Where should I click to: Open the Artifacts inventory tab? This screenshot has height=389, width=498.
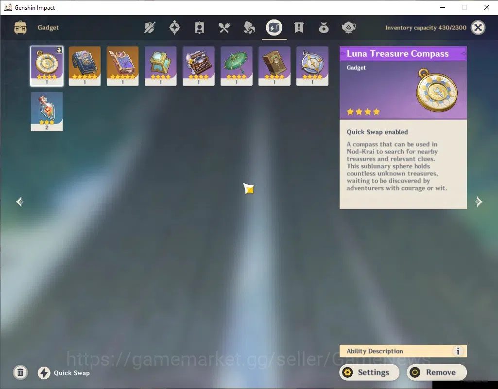pyautogui.click(x=174, y=28)
